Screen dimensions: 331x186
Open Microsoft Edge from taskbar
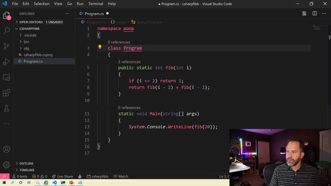pyautogui.click(x=46, y=182)
